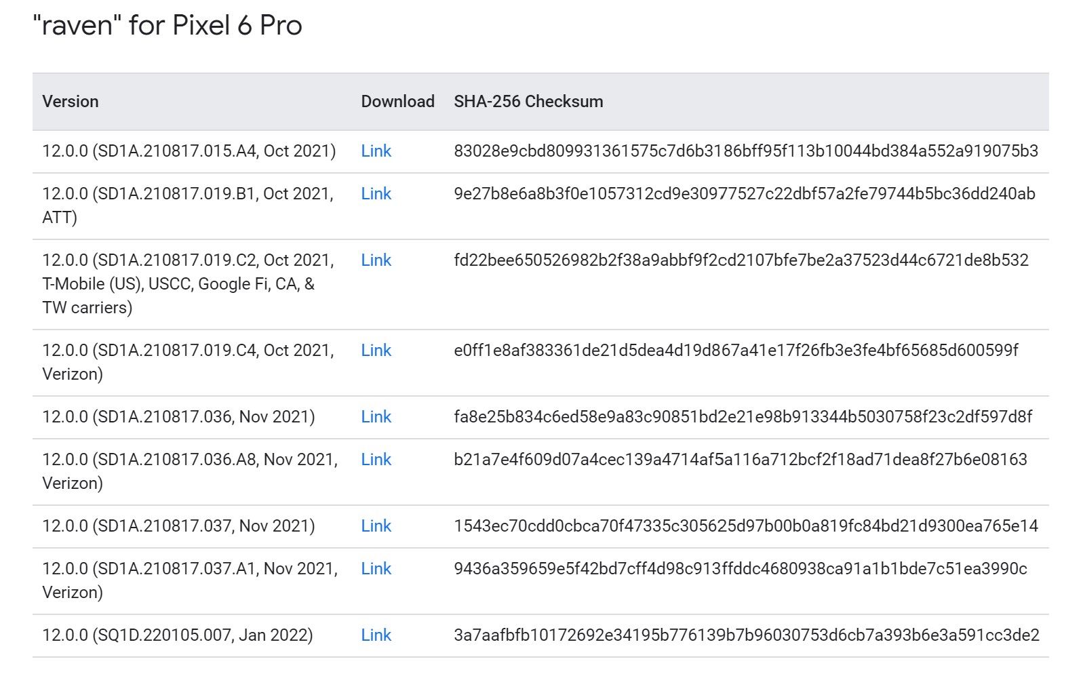Click the Version column header

(x=71, y=102)
